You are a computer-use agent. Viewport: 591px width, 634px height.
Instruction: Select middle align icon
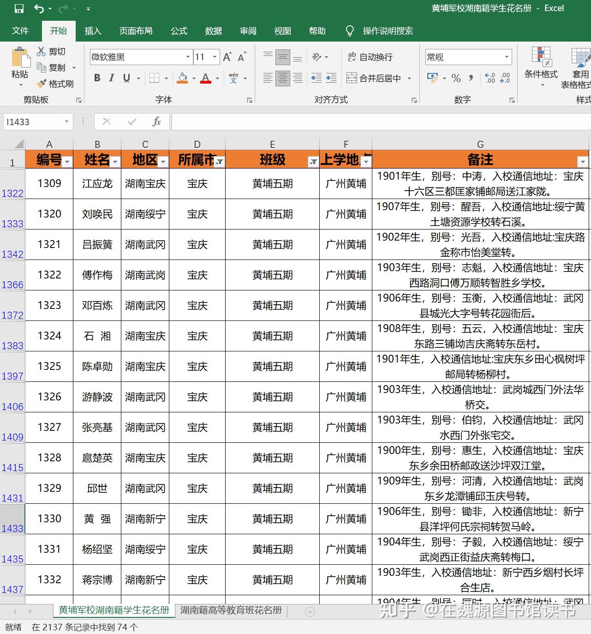tap(283, 57)
